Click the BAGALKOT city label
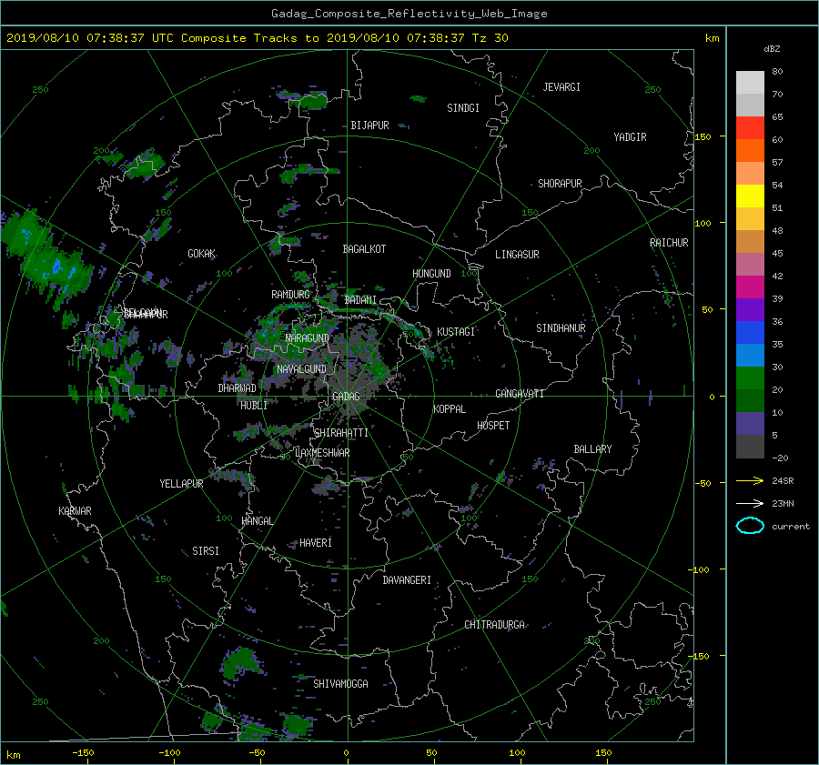Screen dimensions: 819x765 pyautogui.click(x=364, y=249)
